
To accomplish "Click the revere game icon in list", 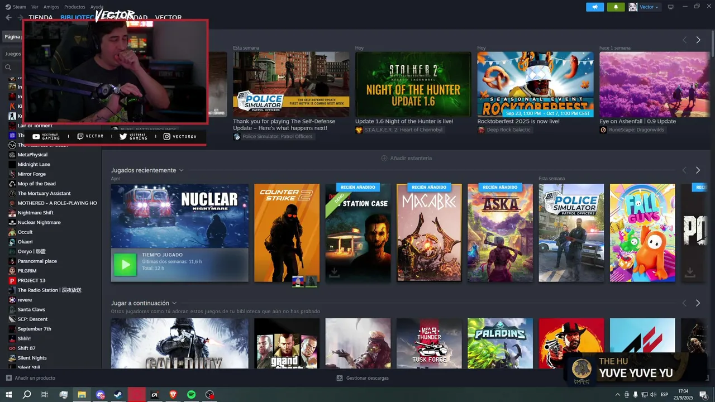I will click(x=12, y=300).
